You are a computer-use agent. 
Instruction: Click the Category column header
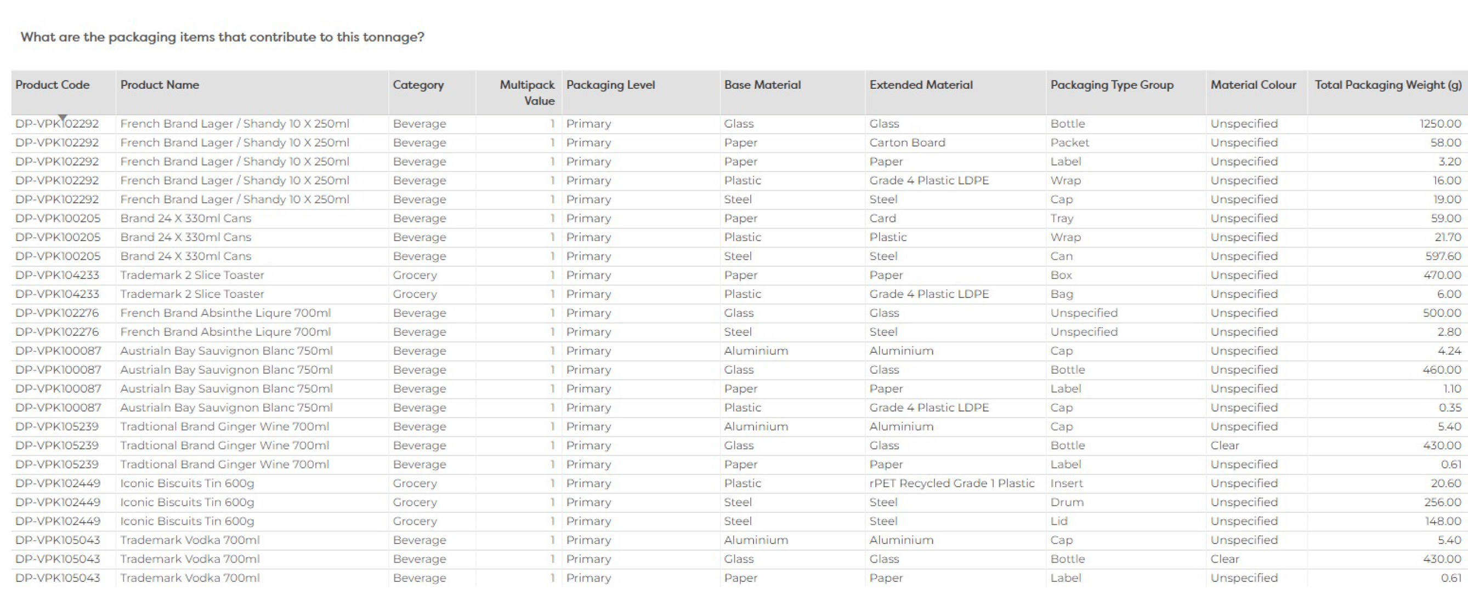point(418,85)
